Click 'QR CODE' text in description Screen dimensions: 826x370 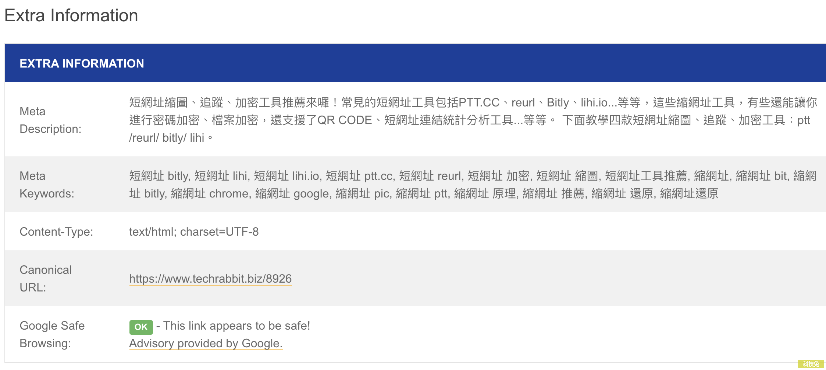pos(345,120)
